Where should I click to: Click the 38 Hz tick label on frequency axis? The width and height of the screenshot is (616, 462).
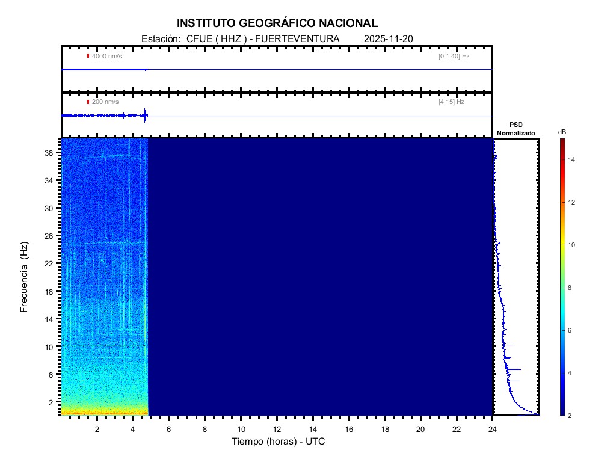52,153
